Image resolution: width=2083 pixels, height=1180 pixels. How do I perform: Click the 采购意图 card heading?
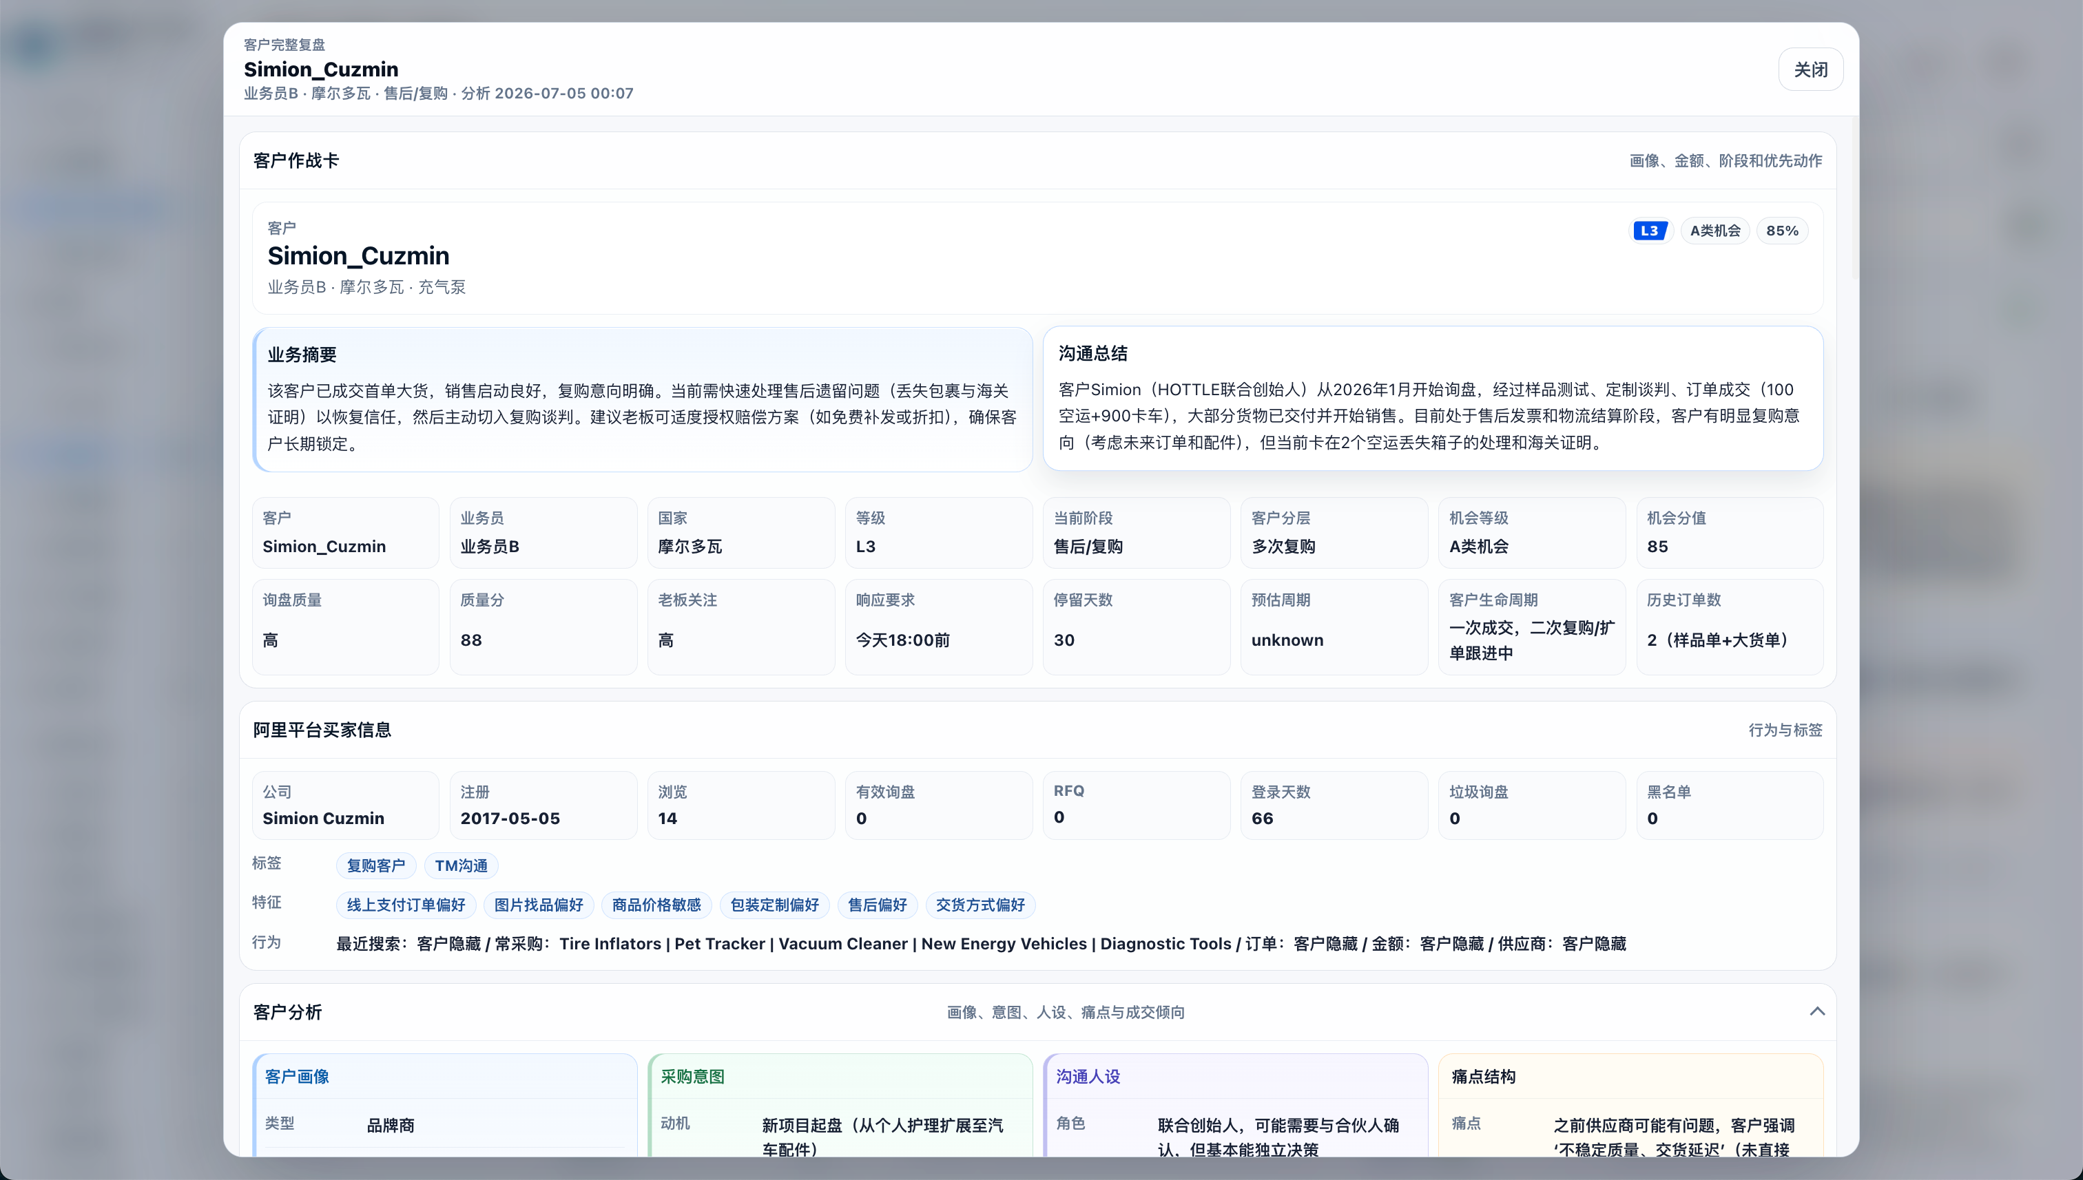[x=692, y=1077]
